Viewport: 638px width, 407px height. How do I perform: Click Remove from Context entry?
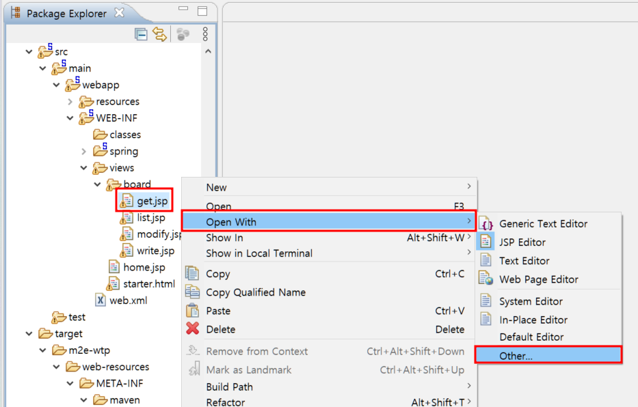329,351
